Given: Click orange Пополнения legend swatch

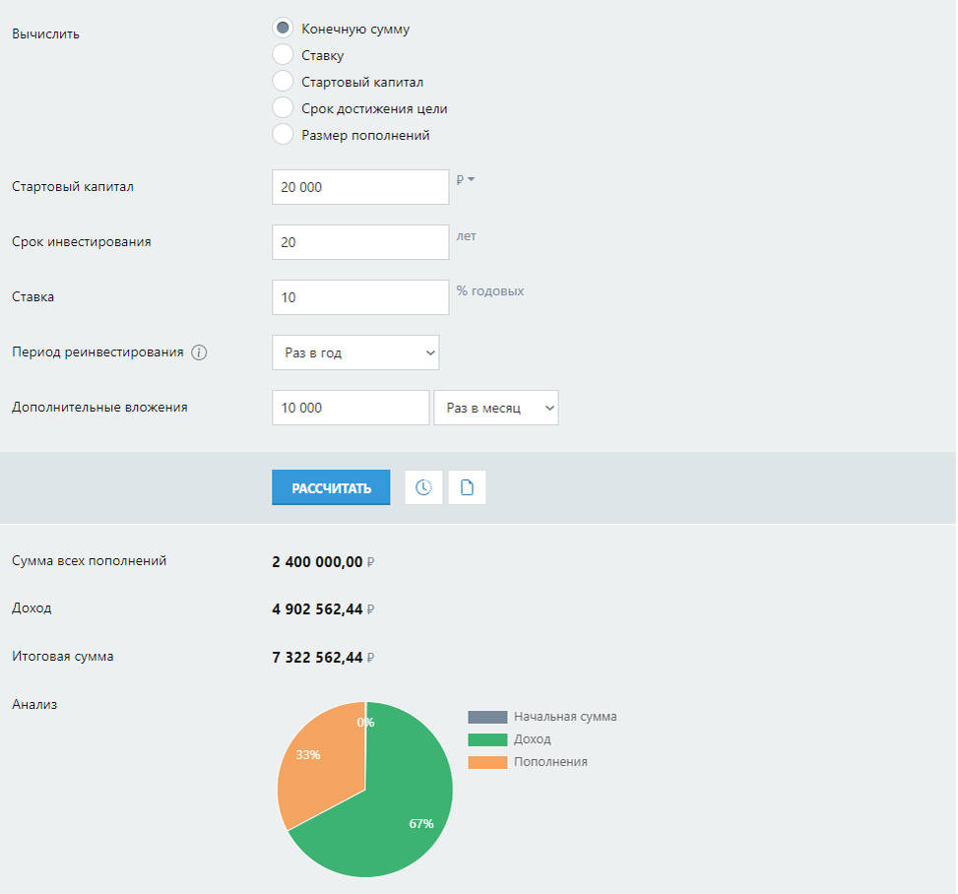Looking at the screenshot, I should [x=487, y=762].
